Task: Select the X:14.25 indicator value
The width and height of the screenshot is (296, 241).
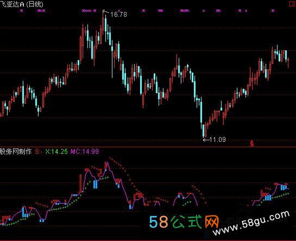Action: (56, 152)
